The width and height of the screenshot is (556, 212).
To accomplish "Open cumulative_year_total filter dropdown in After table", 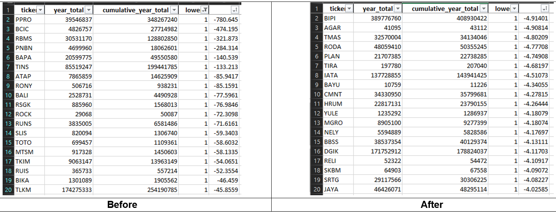I will tap(484, 9).
